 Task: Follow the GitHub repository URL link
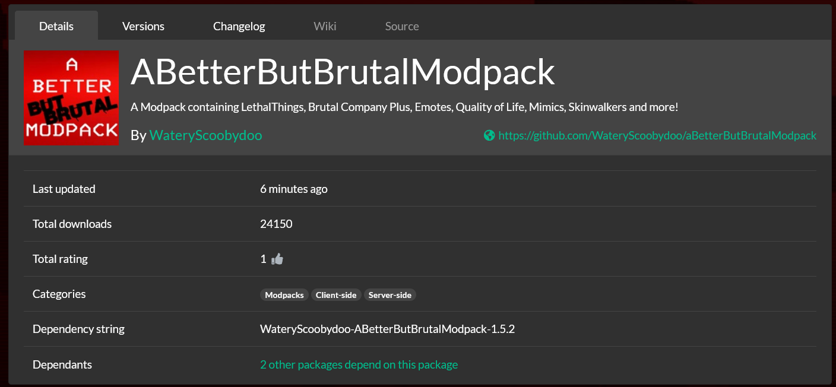click(657, 135)
